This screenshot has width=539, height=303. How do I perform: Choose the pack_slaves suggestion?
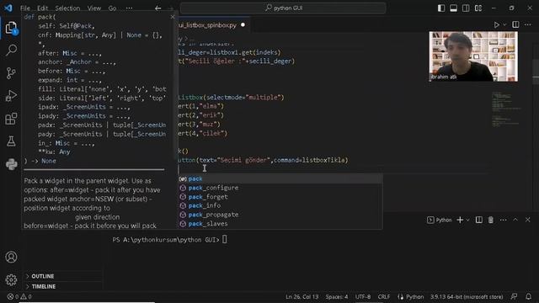click(280, 224)
